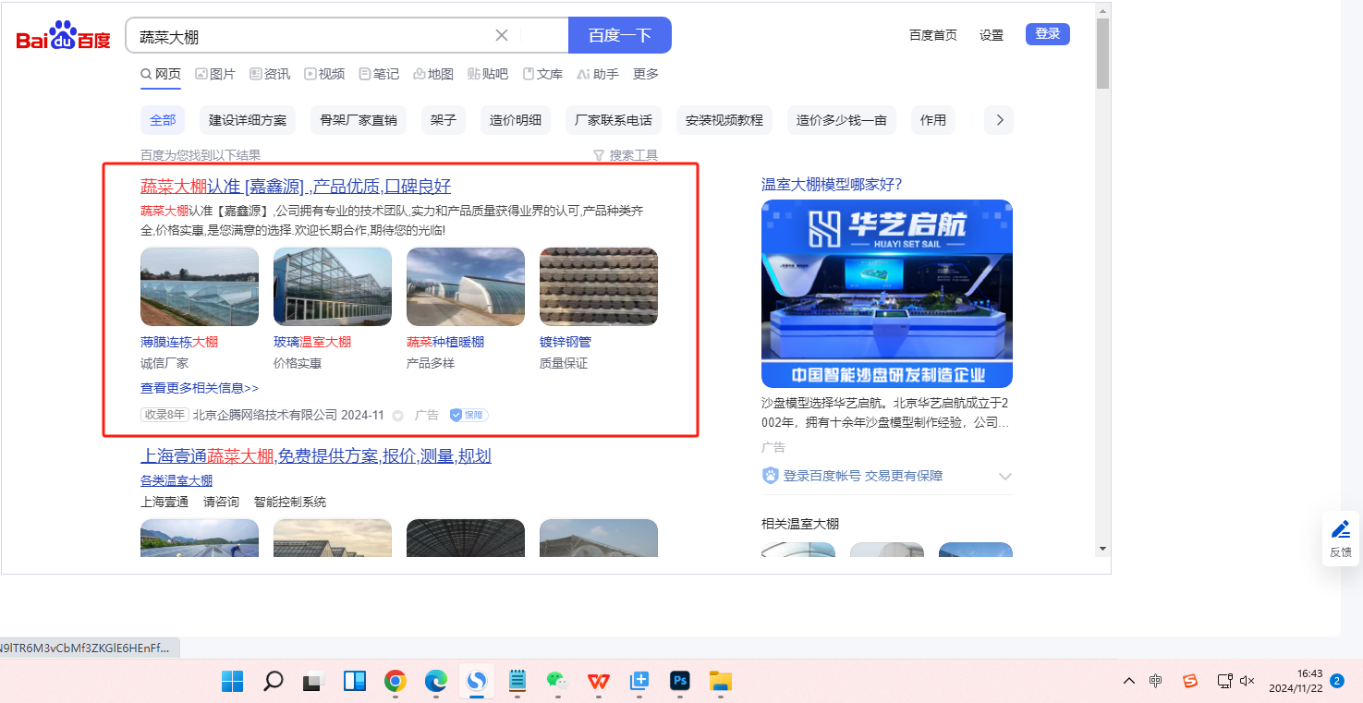Clear the search box with the X icon
Viewport: 1363px width, 703px height.
click(502, 35)
